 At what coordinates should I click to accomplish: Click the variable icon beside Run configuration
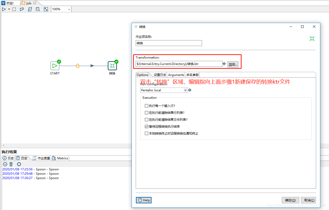pos(190,90)
